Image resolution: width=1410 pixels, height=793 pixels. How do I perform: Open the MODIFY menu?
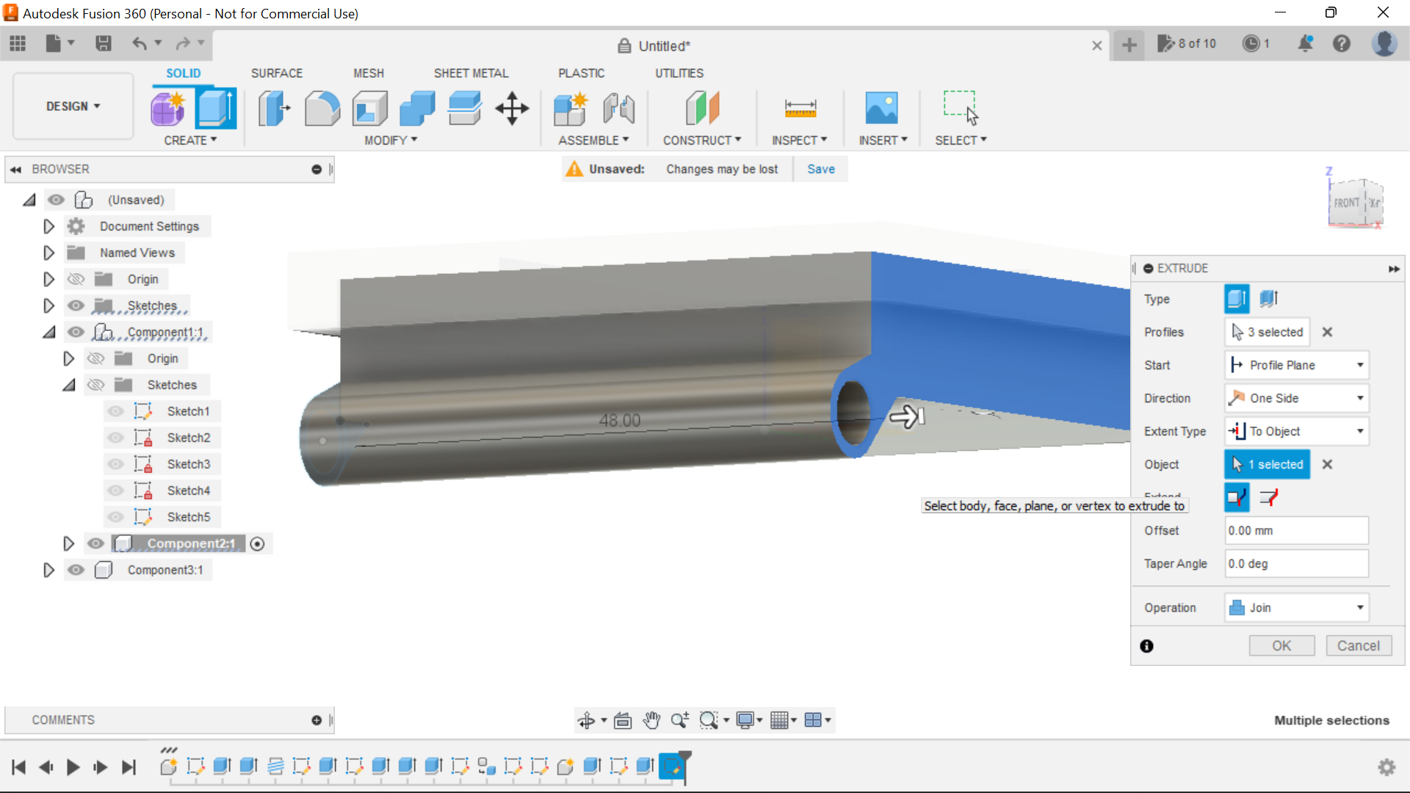tap(391, 140)
